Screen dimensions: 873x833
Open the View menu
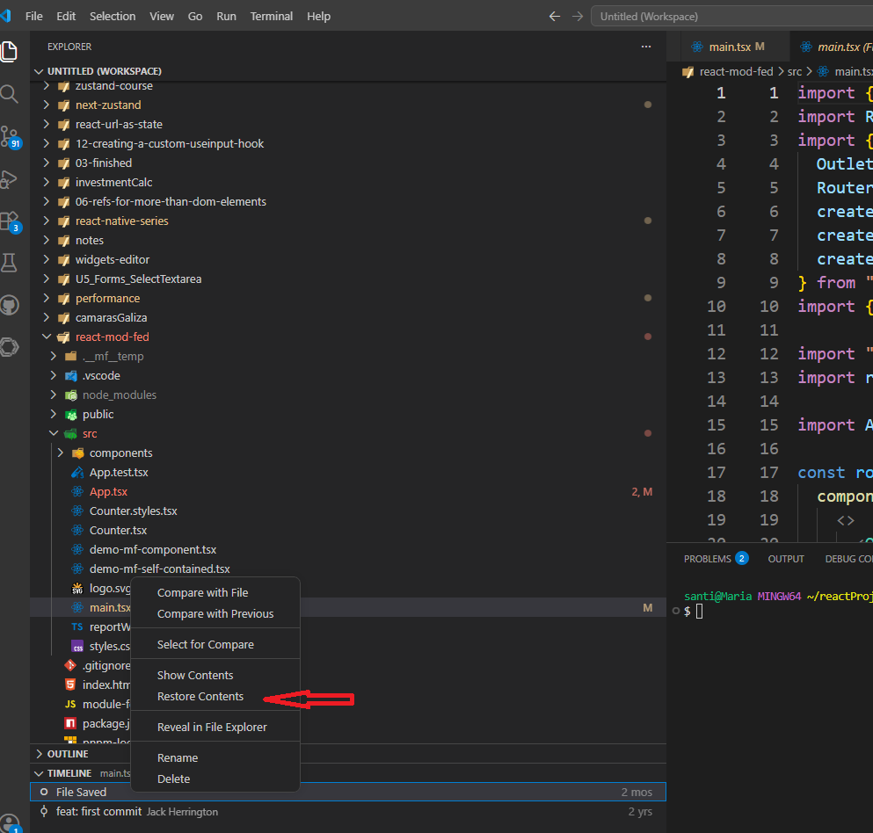point(162,17)
